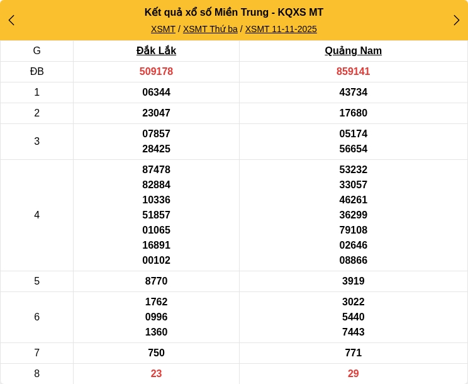Click Đắk Lắk eighth prize 23
Viewport: 468px width, 384px height.
click(156, 374)
